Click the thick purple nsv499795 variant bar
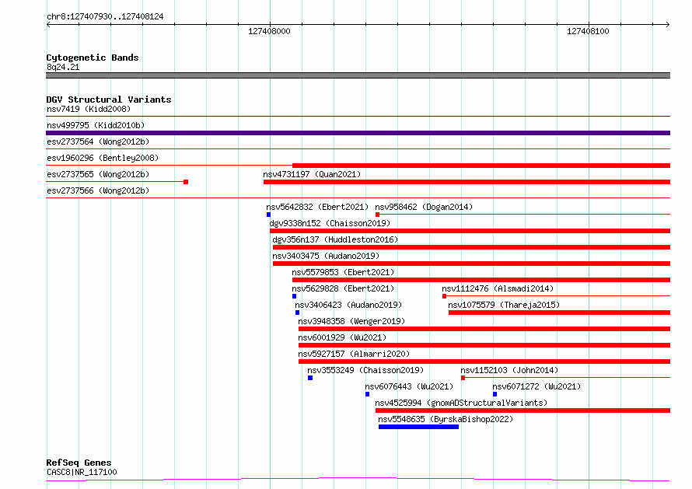Viewport: 692px width, 489px height. [358, 133]
